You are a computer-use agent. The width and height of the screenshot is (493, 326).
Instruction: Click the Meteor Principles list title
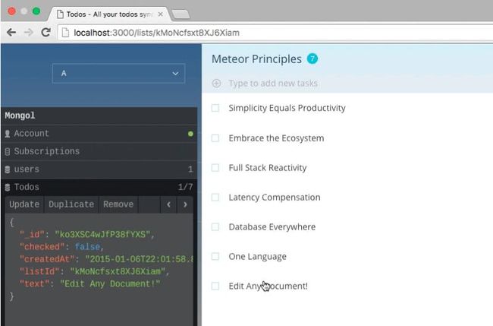256,59
